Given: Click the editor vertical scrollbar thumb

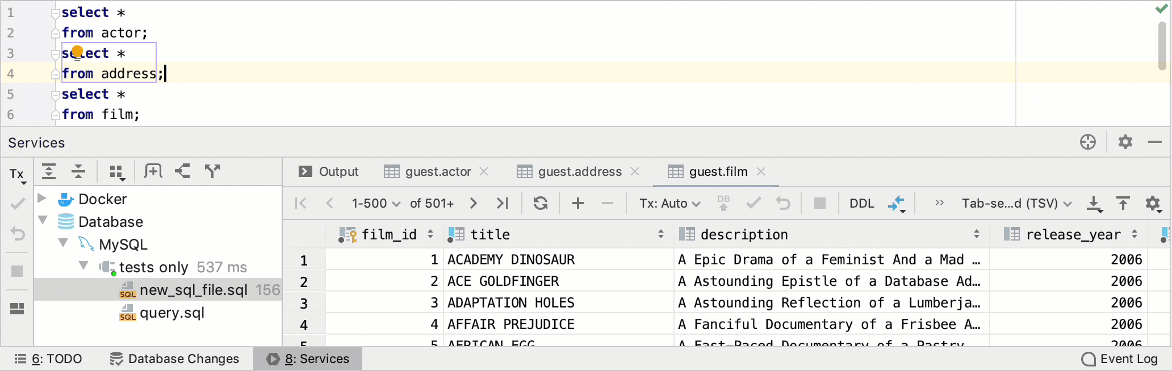Looking at the screenshot, I should coord(1162,45).
